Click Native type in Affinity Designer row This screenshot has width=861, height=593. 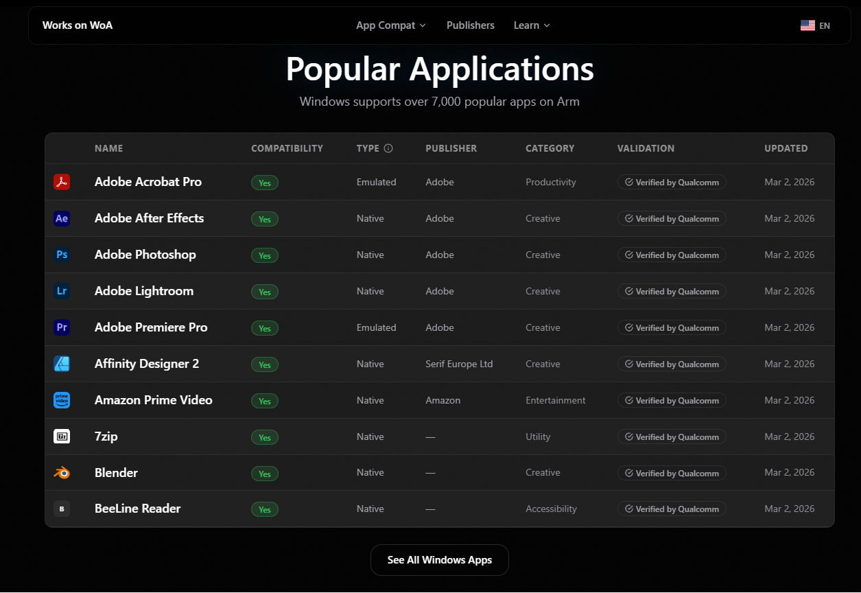(370, 364)
